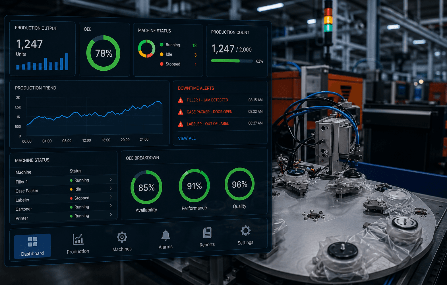
Task: Expand the Case Packer row chevron
Action: click(111, 188)
